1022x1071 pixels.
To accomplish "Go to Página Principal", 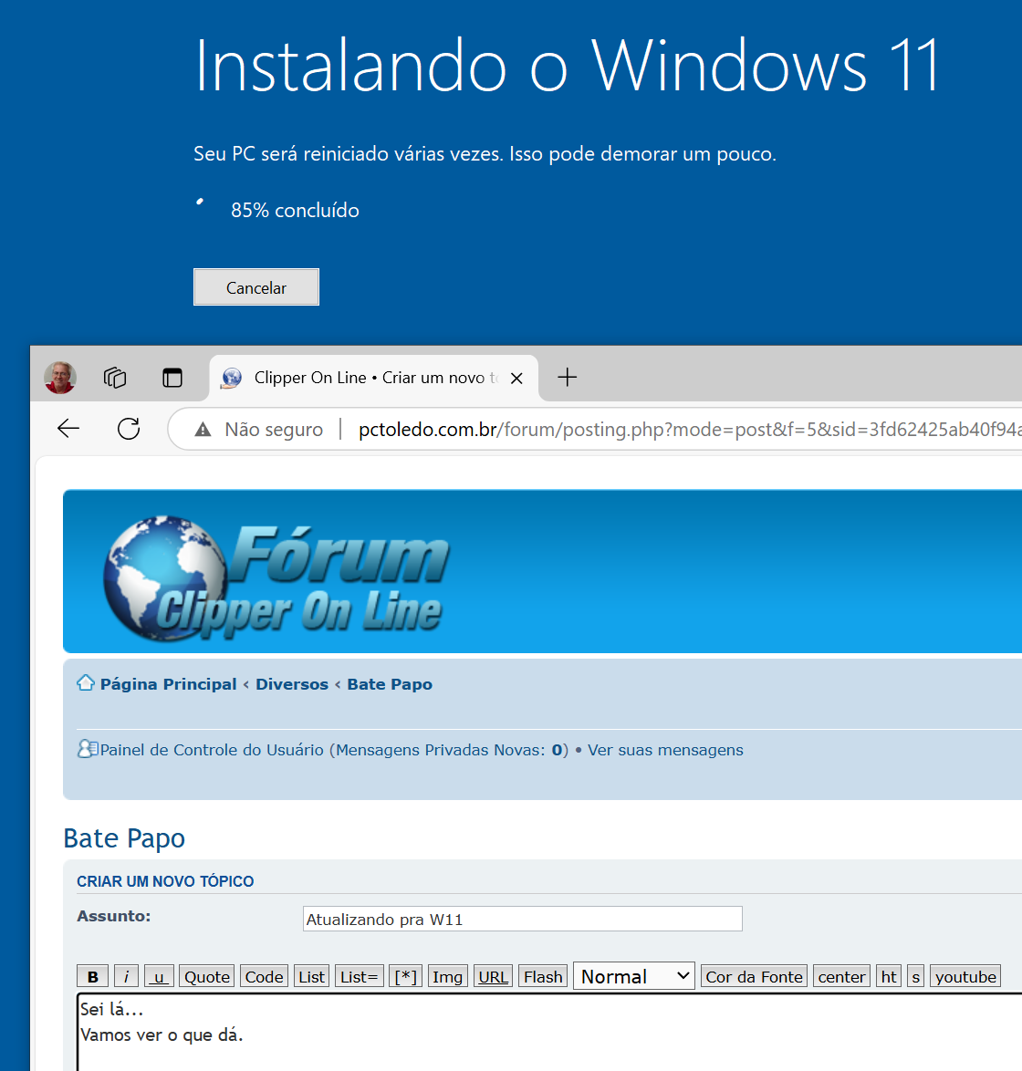I will pyautogui.click(x=168, y=684).
